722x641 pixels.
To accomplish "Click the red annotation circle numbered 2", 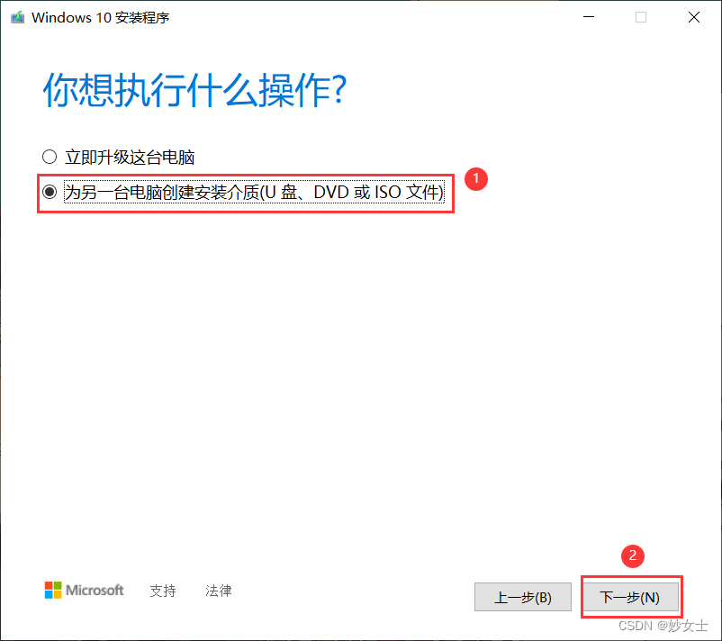I will click(x=632, y=555).
